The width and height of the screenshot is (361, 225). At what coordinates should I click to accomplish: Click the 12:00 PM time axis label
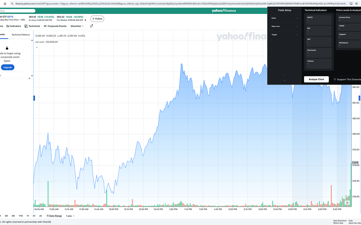tap(113, 209)
